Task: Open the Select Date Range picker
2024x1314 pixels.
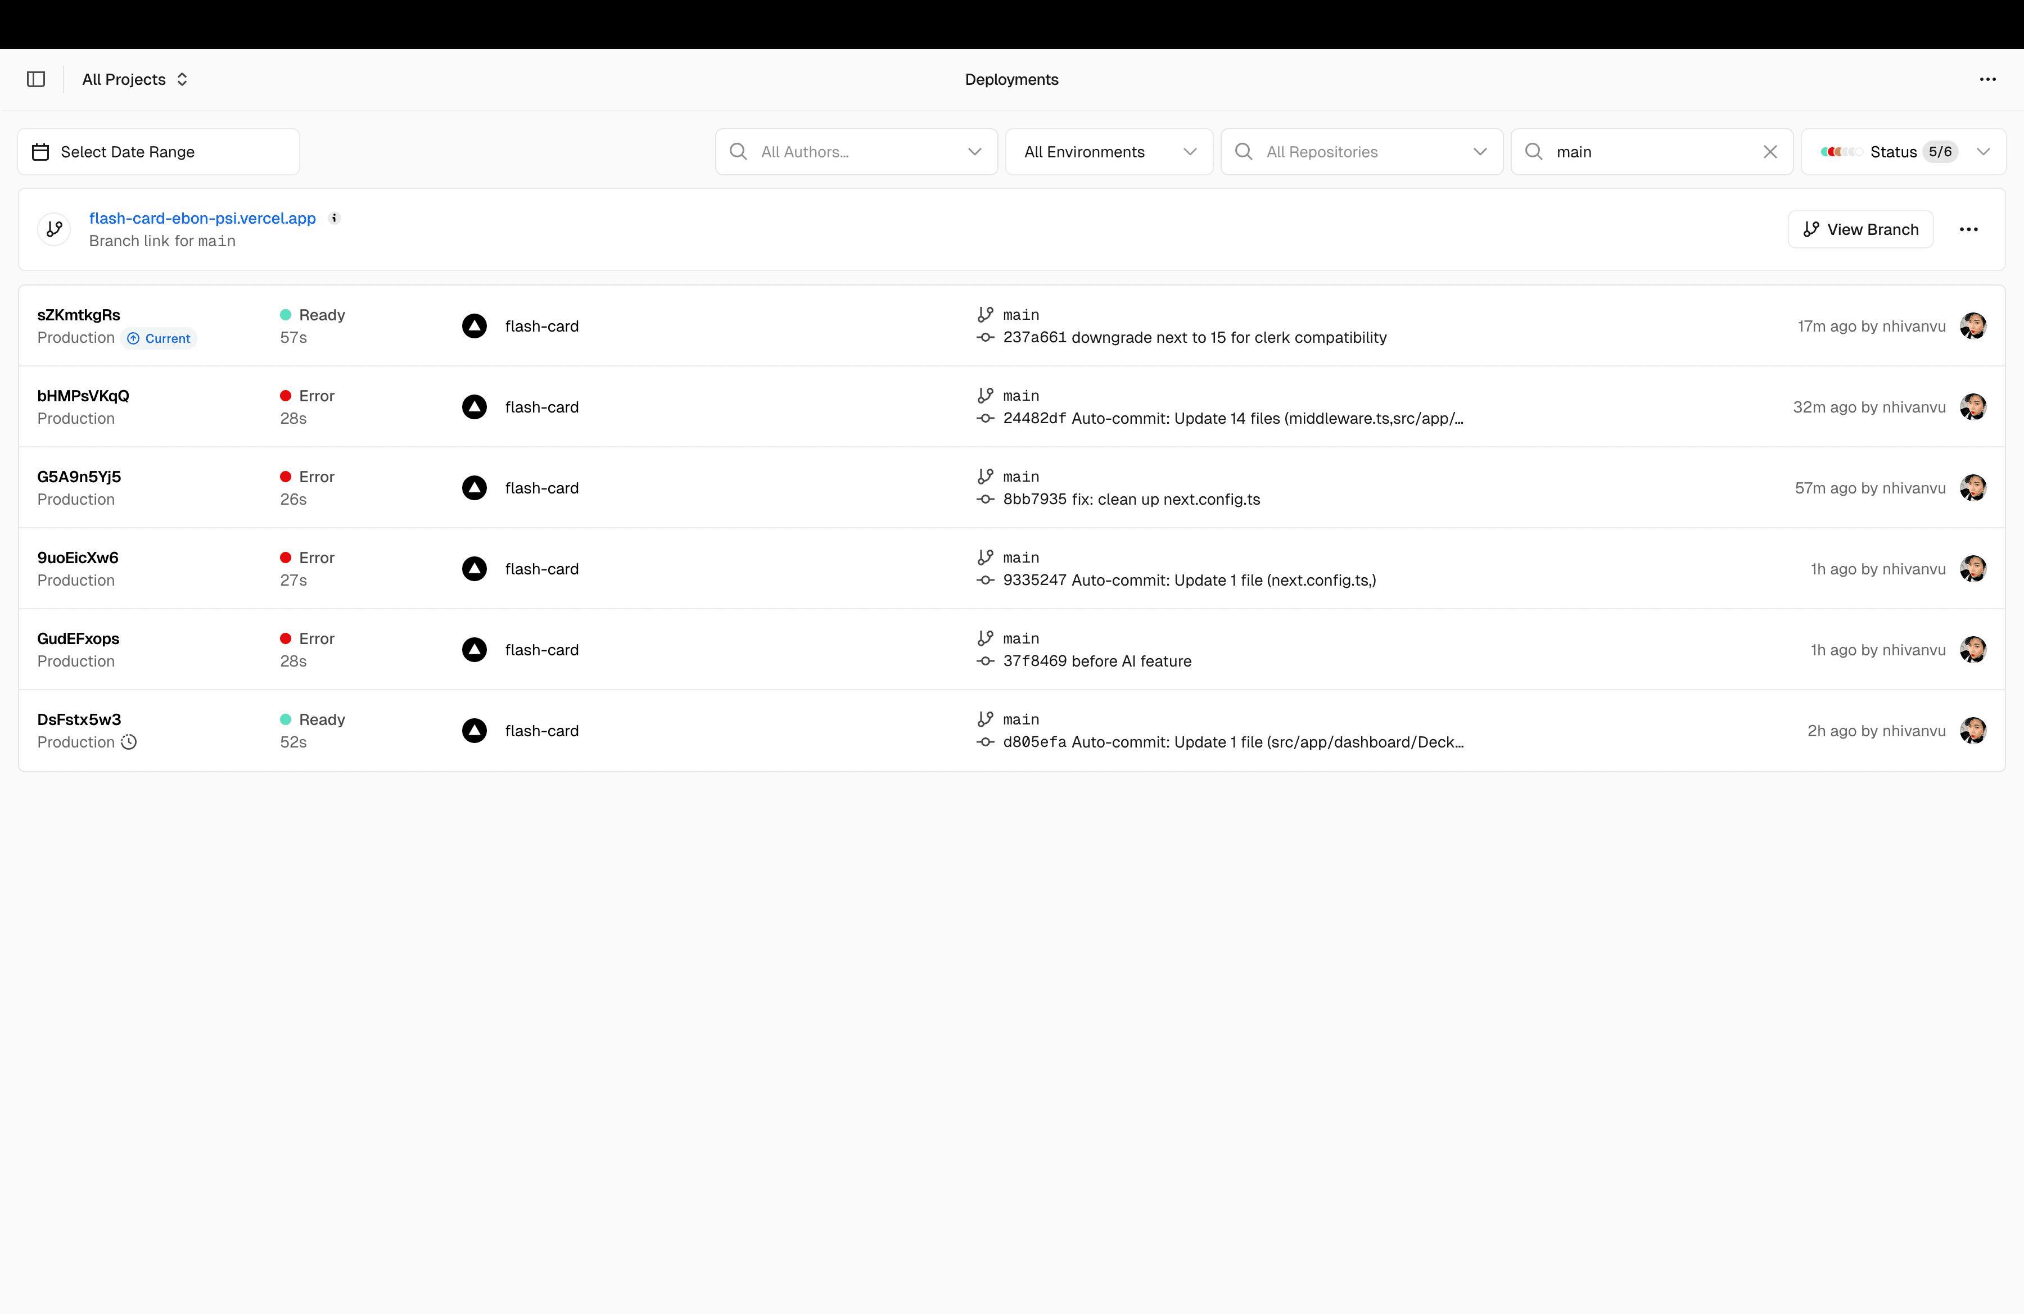Action: pyautogui.click(x=159, y=152)
